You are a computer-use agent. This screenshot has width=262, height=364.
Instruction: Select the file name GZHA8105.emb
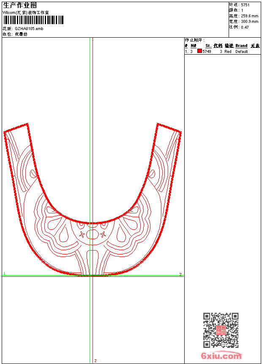click(29, 28)
